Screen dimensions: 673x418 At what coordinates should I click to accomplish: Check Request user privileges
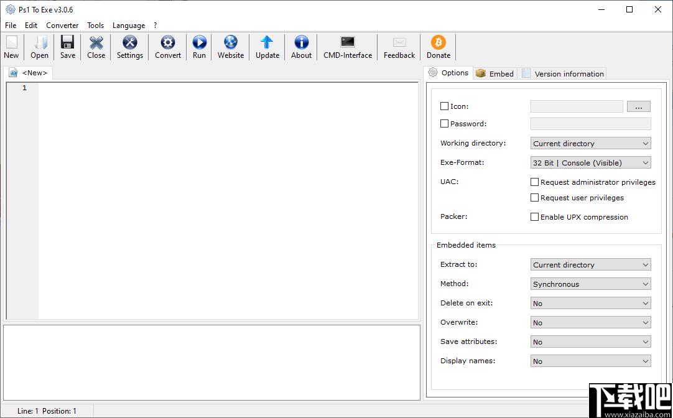point(534,197)
